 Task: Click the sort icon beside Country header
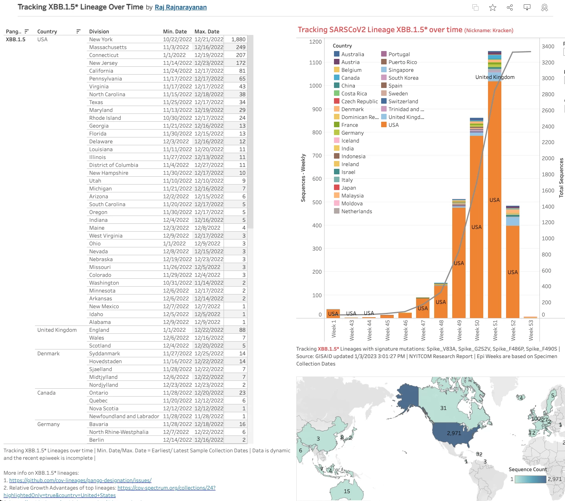pos(79,31)
